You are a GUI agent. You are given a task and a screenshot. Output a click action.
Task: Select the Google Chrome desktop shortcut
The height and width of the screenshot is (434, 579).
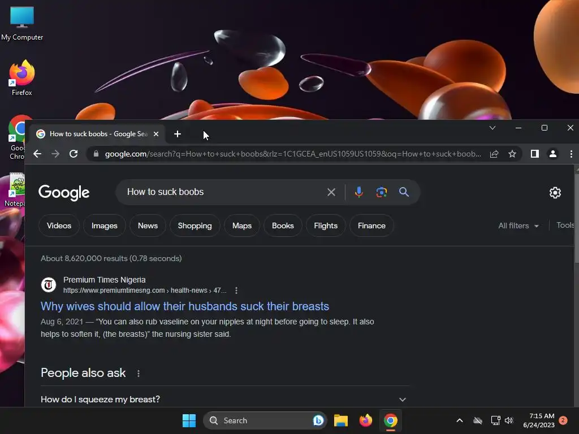pyautogui.click(x=16, y=137)
